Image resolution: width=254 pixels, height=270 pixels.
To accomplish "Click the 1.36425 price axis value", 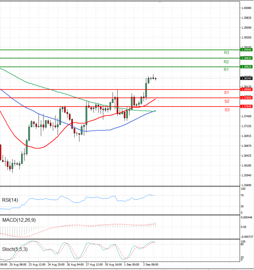I will pyautogui.click(x=246, y=155).
